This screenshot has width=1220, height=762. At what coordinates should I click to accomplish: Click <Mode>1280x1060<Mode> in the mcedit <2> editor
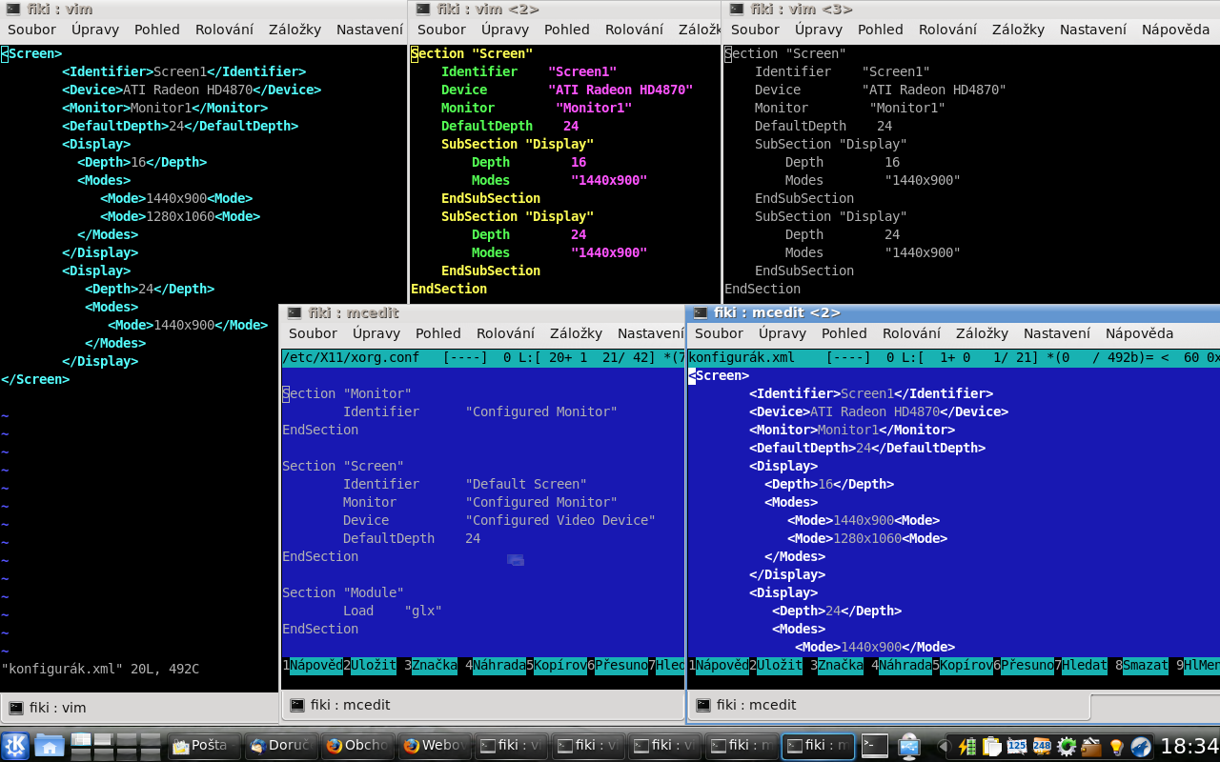[x=867, y=538]
